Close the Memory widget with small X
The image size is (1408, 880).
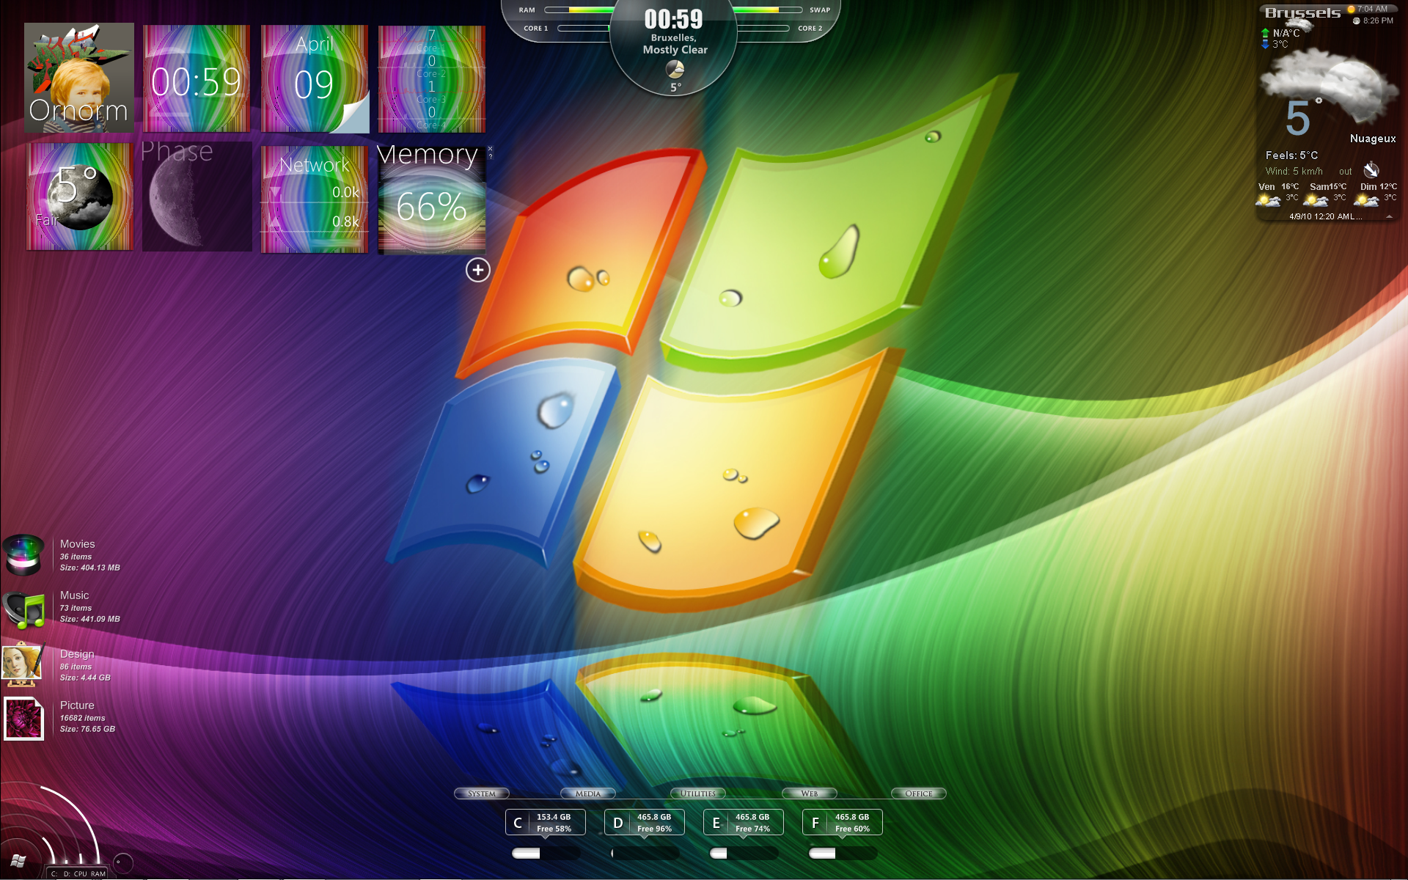tap(490, 149)
